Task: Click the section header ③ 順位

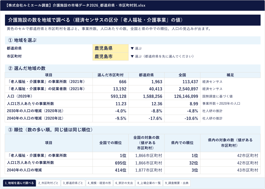Action: point(133,130)
